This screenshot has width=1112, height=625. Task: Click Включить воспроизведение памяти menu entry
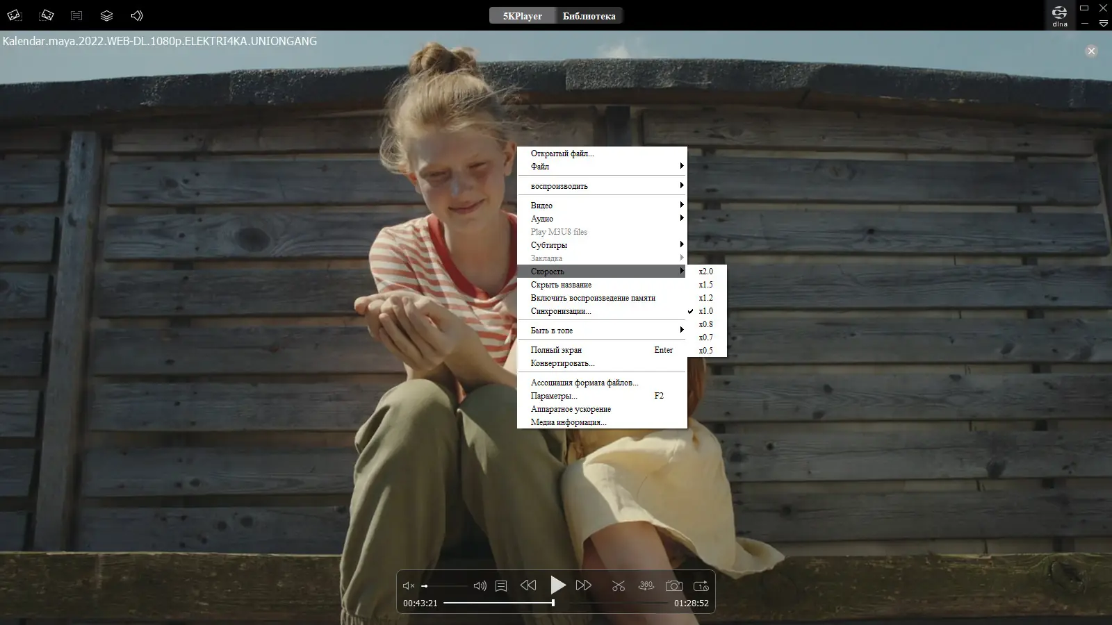tap(602, 298)
